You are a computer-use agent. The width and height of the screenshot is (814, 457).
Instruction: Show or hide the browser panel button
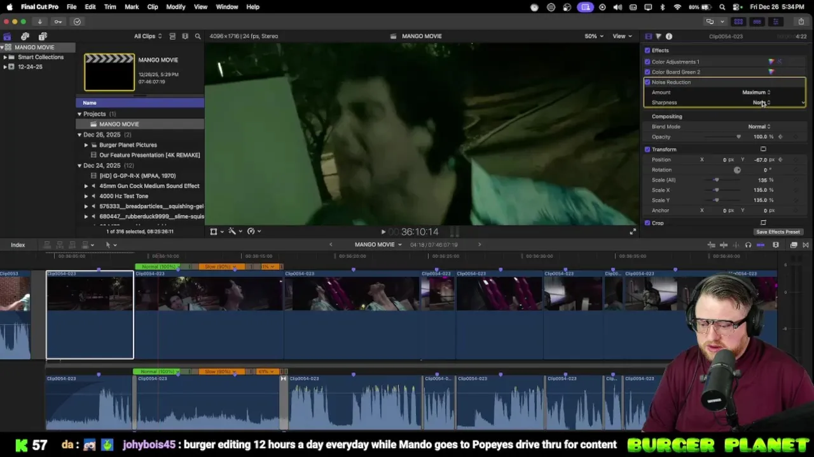tap(738, 22)
